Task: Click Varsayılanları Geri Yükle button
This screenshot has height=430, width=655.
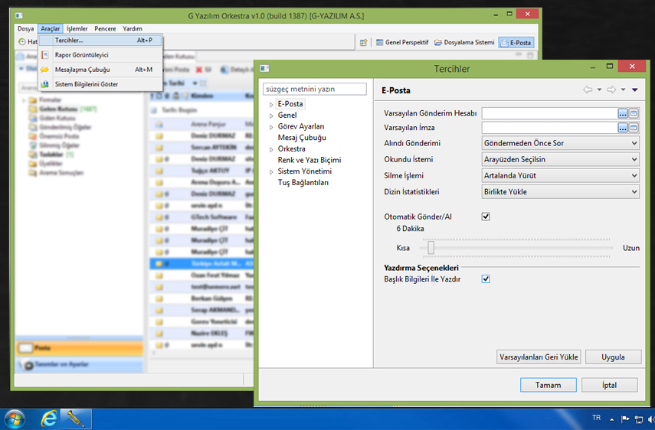Action: 539,357
